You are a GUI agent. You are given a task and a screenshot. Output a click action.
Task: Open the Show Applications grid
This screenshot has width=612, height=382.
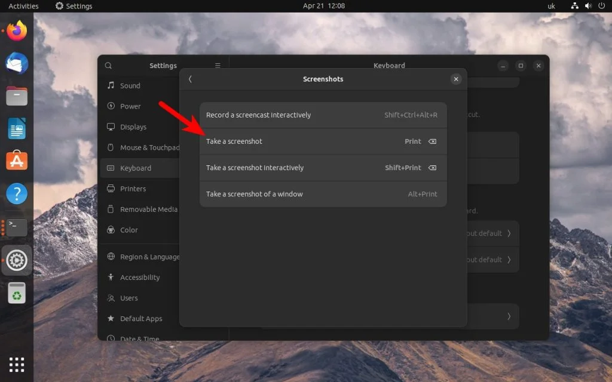(x=16, y=364)
